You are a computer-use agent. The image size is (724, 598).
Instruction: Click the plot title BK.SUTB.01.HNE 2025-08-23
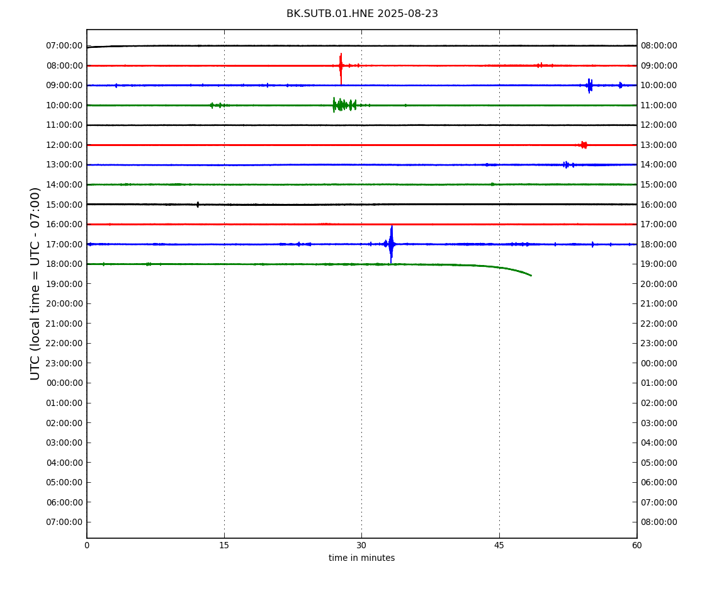362,13
